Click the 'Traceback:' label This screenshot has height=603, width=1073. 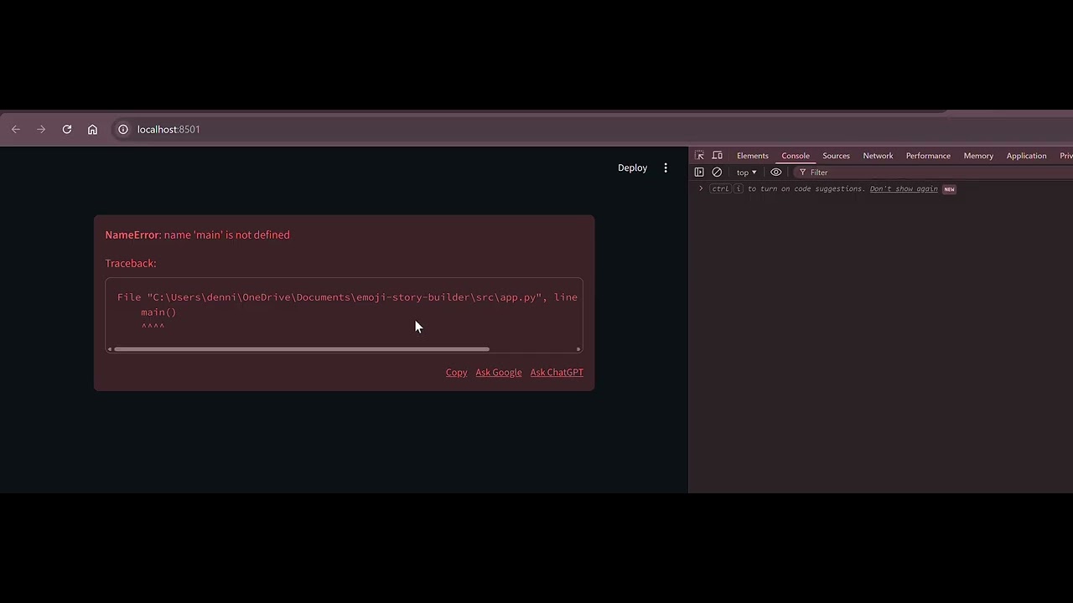click(131, 263)
